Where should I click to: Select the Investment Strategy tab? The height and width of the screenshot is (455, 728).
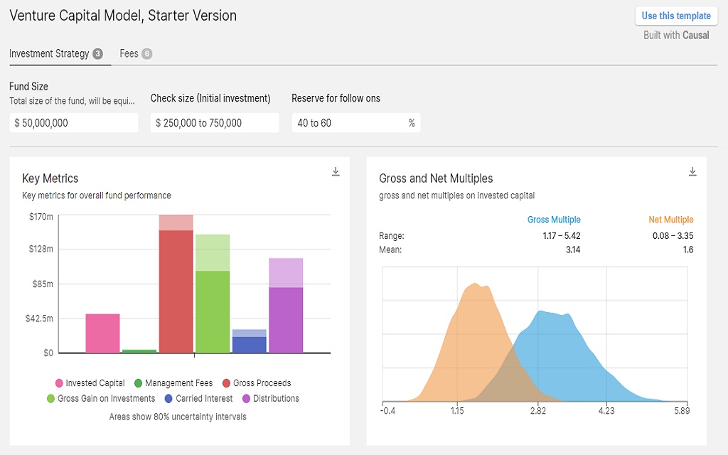(x=56, y=54)
